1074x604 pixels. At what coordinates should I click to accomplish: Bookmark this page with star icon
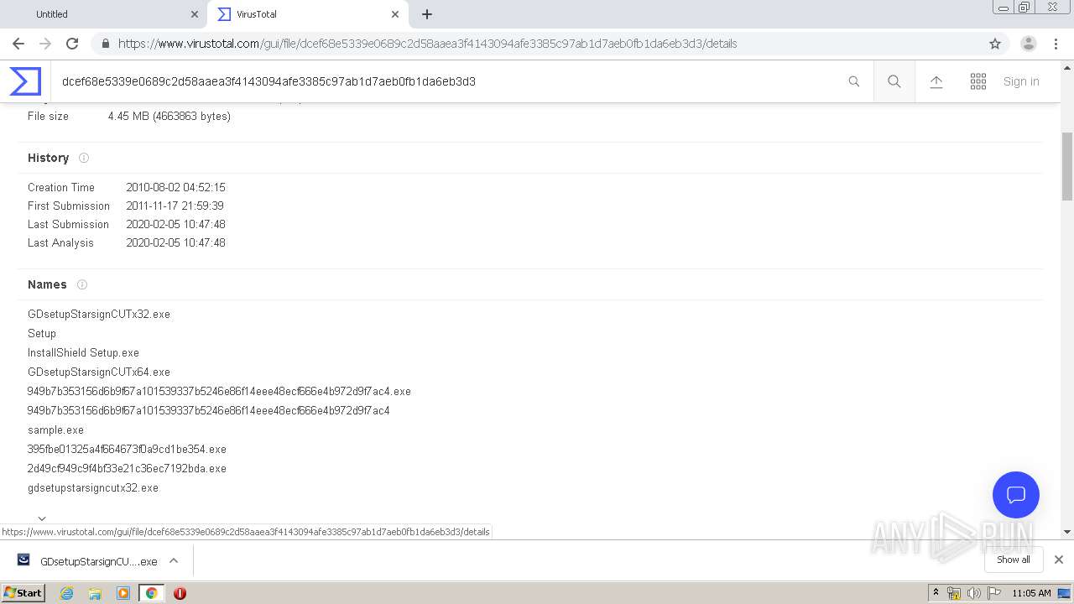(995, 44)
